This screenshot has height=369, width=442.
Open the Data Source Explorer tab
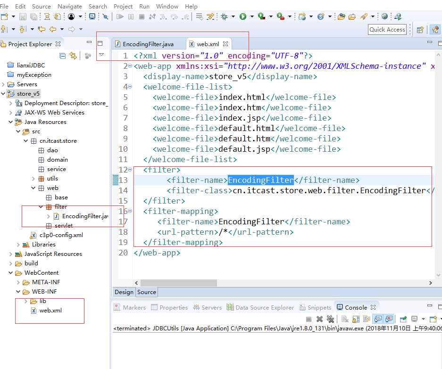[260, 307]
